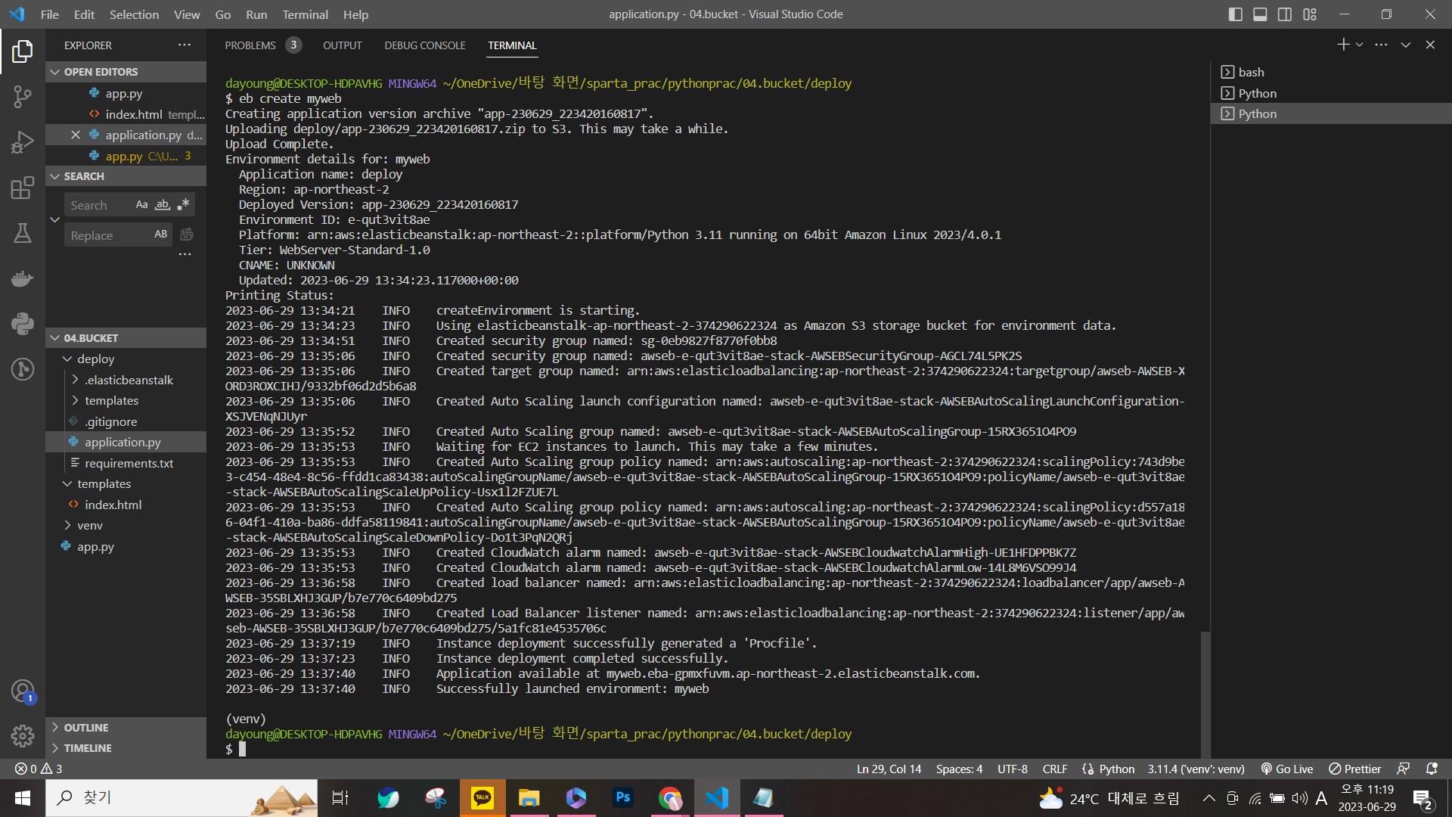Click Ln 29, Col 14 status
The image size is (1452, 817).
tap(889, 769)
